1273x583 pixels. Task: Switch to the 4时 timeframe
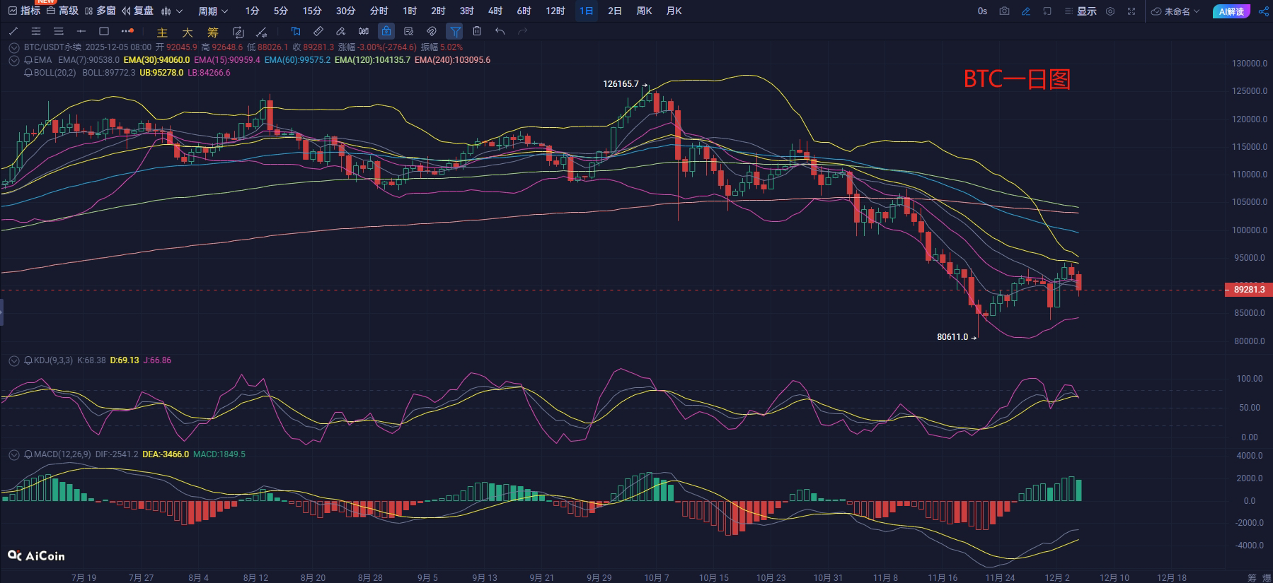point(495,11)
